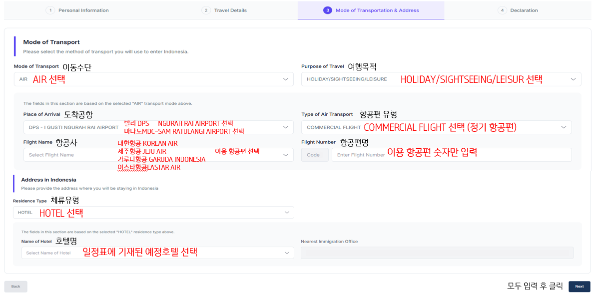Expand the Type of Air Transport dropdown
Viewport: 596px width, 296px height.
pyautogui.click(x=436, y=127)
